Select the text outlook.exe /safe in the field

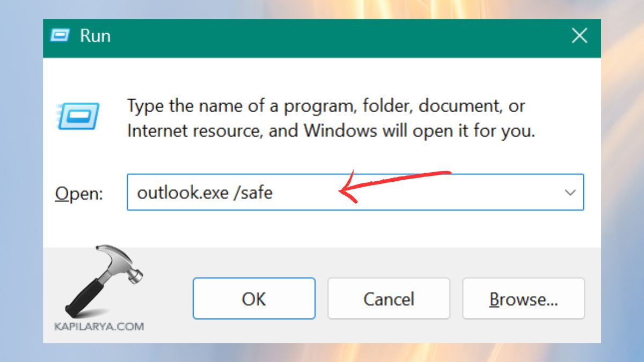click(x=206, y=192)
